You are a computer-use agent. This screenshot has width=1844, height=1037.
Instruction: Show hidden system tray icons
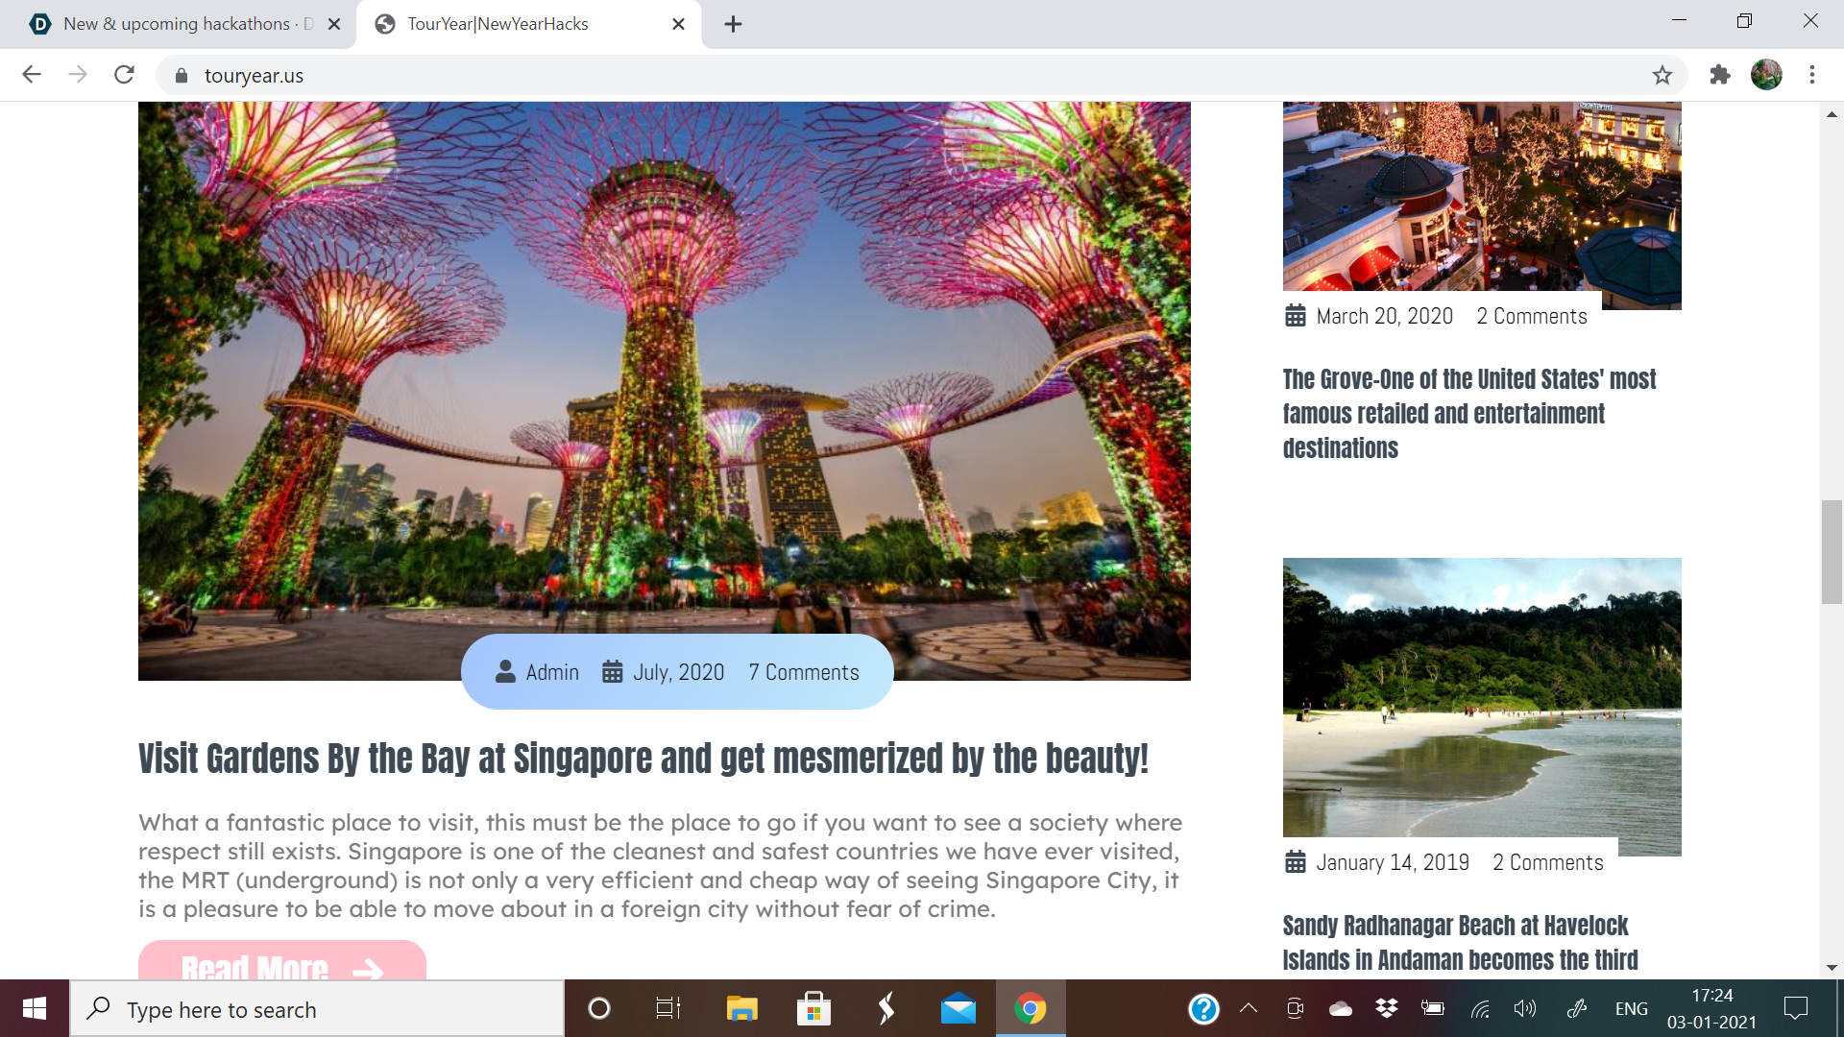(1249, 1008)
